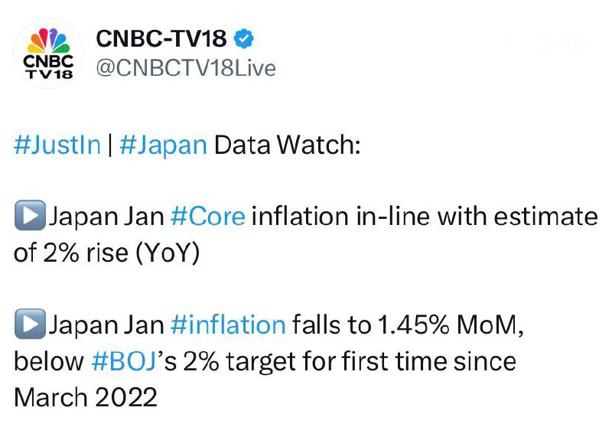Visit the @CNBCTV18Live handle
This screenshot has height=427, width=612.
[185, 67]
